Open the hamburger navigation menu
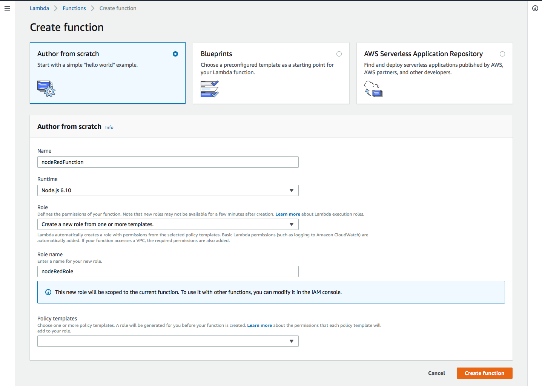 coord(7,8)
